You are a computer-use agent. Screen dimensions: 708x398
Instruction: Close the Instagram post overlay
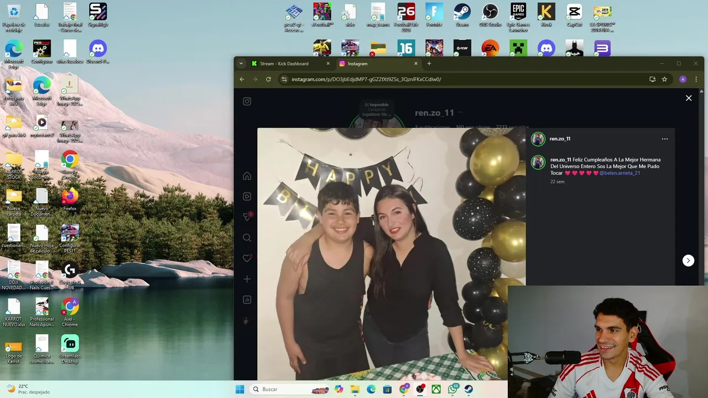(689, 98)
